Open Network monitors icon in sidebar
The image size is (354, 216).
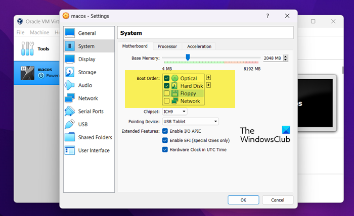coord(70,98)
